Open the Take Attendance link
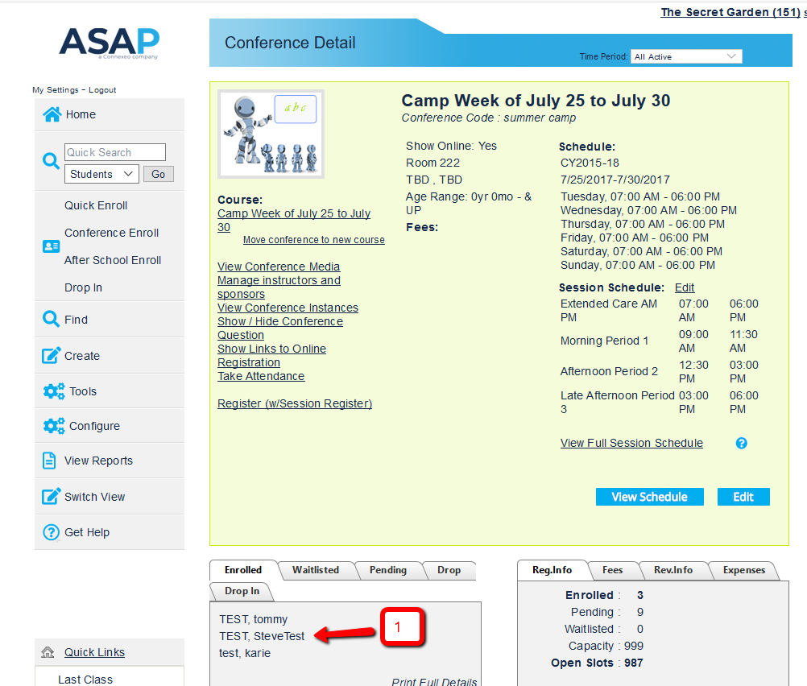The image size is (807, 686). (x=261, y=376)
